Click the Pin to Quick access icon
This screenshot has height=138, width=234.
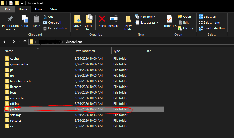pyautogui.click(x=10, y=19)
